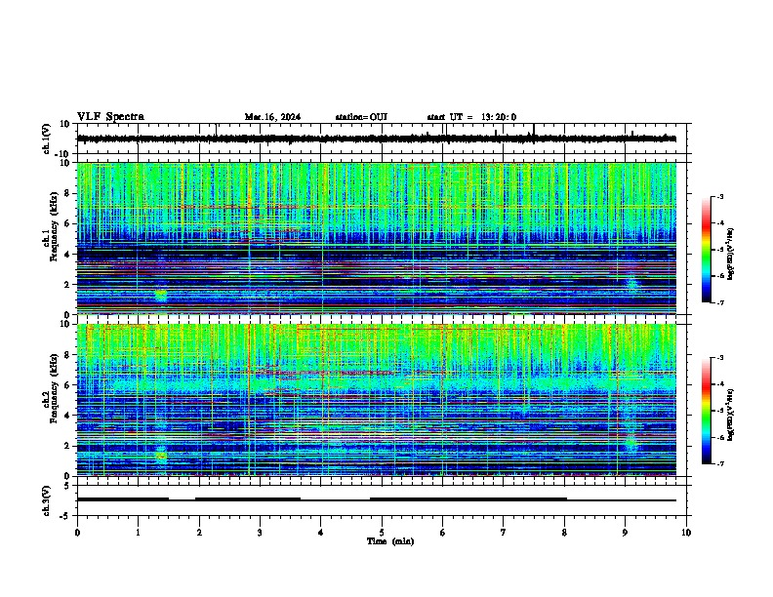Viewport: 773px width, 597px height.
Task: Click time axis tick label "6"
Action: click(x=443, y=533)
